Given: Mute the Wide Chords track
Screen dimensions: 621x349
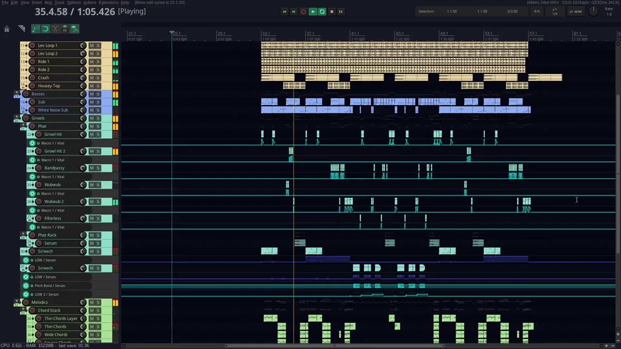Looking at the screenshot, I should click(x=92, y=335).
